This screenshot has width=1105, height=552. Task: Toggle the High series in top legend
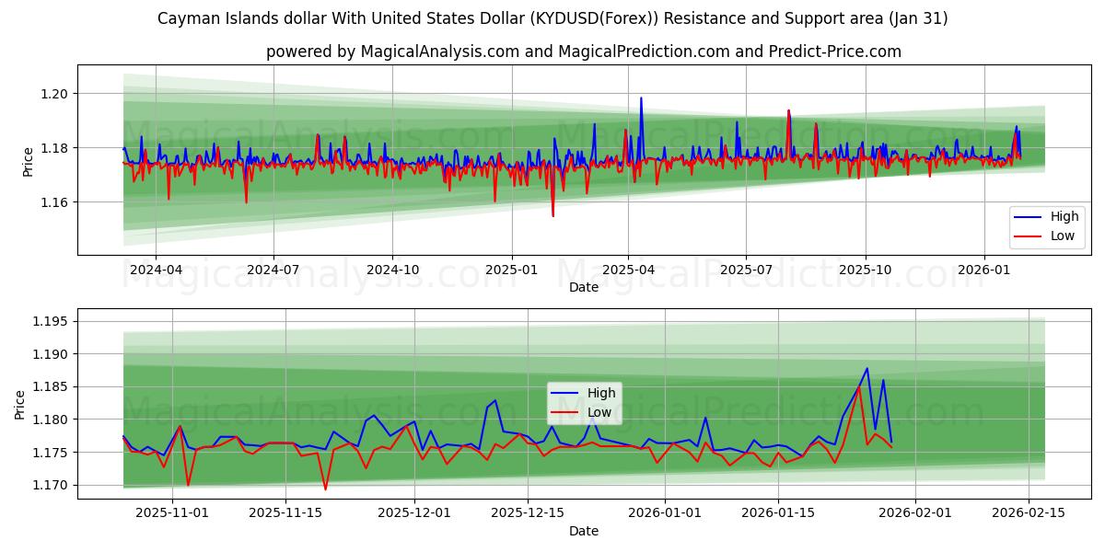[1055, 215]
